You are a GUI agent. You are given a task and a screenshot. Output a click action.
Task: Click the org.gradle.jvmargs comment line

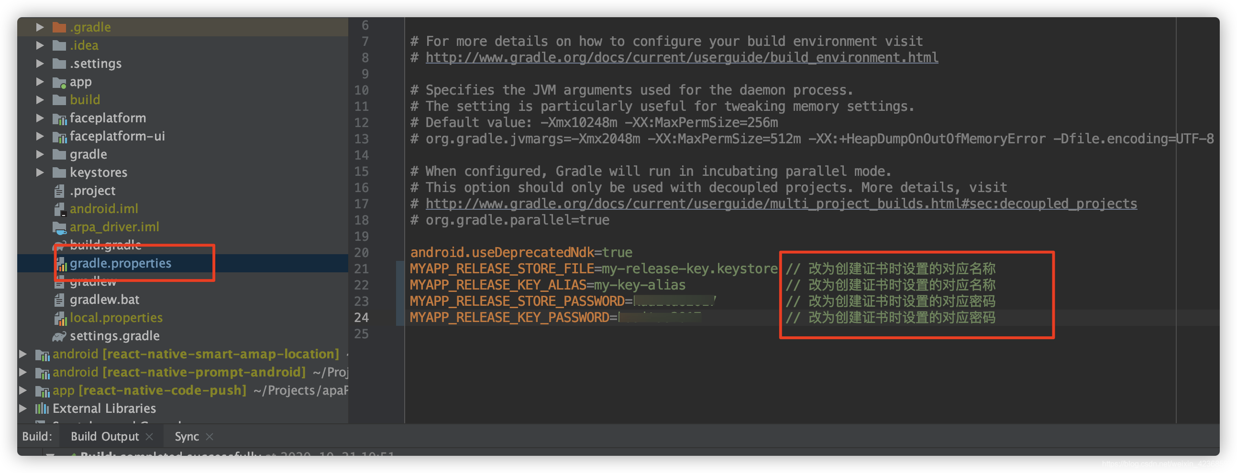(812, 139)
